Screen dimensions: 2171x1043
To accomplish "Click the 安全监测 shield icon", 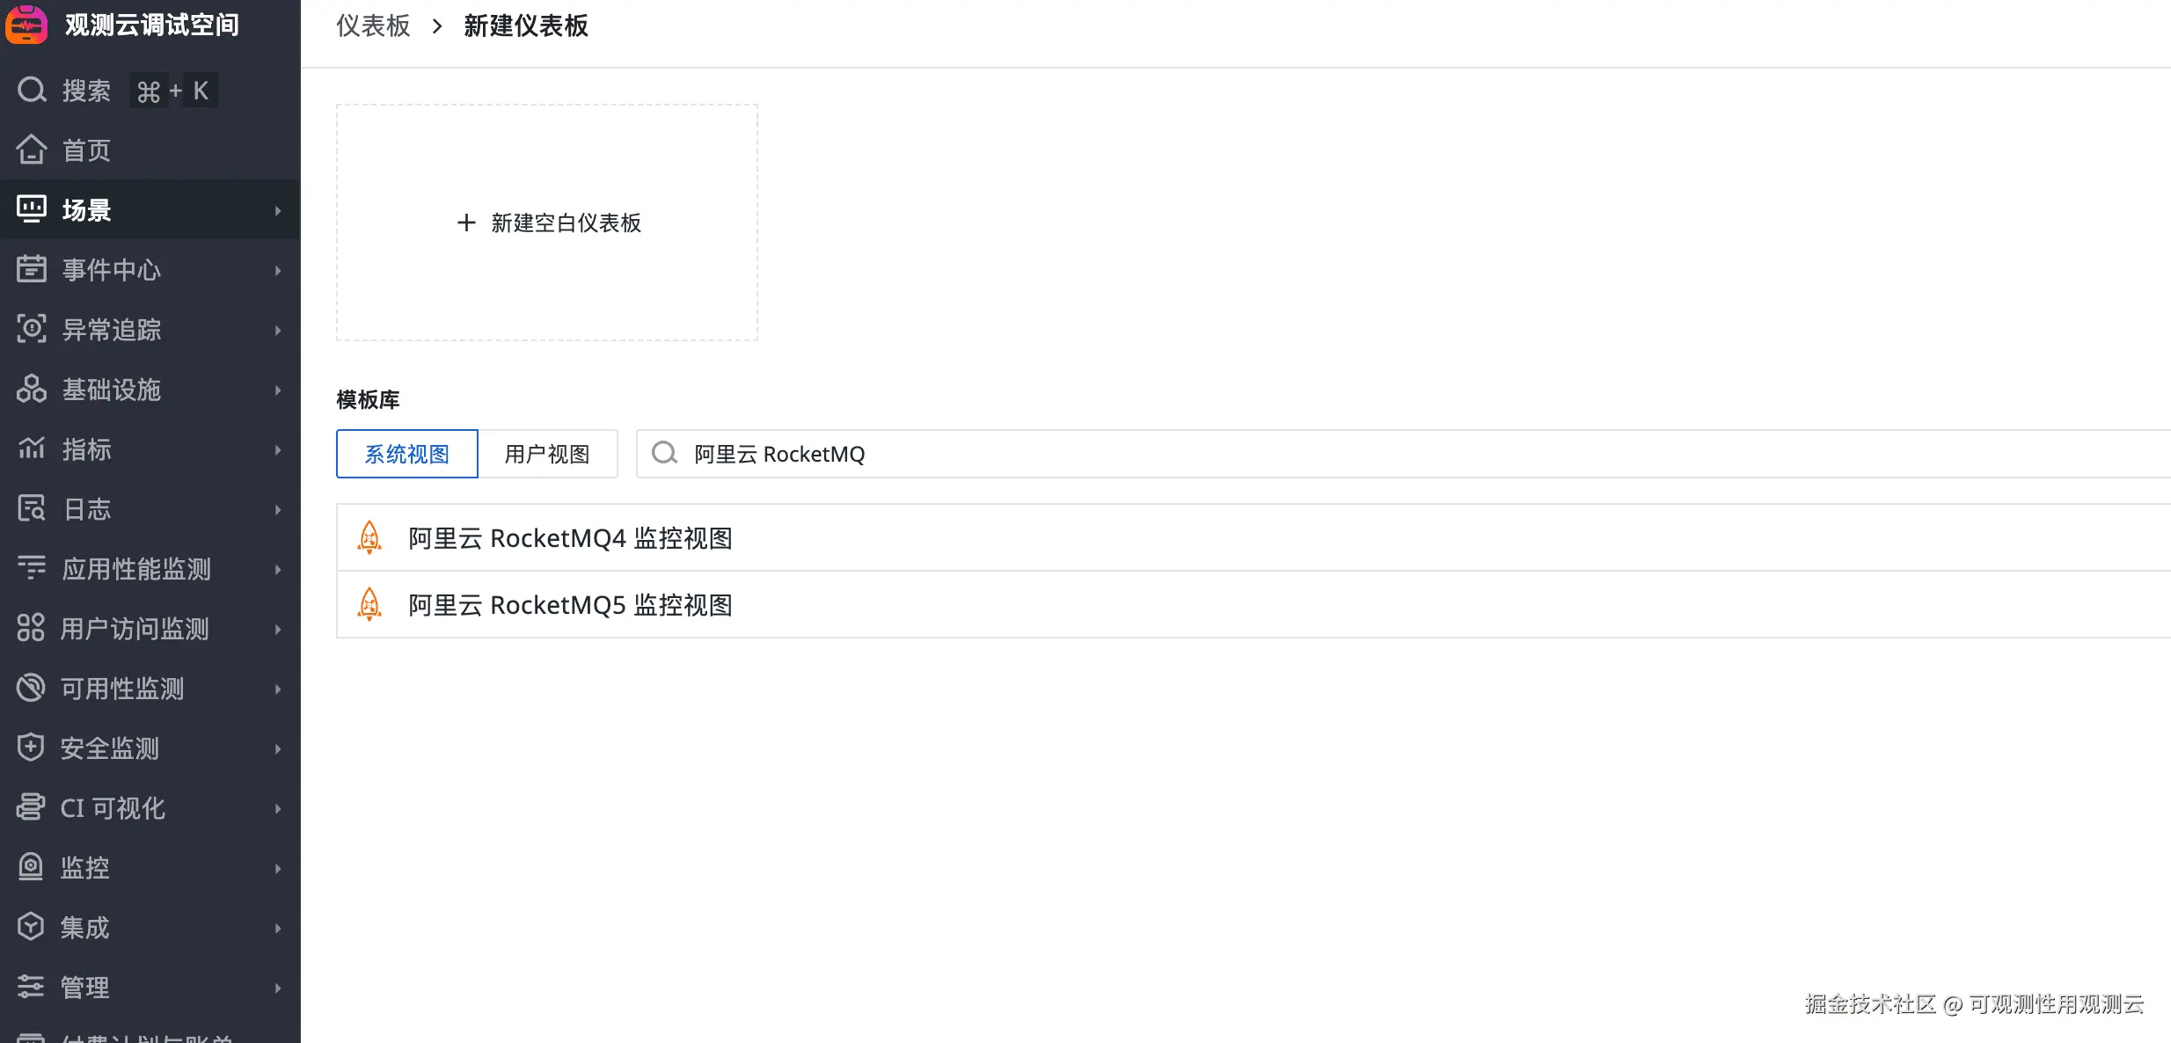I will coord(31,748).
